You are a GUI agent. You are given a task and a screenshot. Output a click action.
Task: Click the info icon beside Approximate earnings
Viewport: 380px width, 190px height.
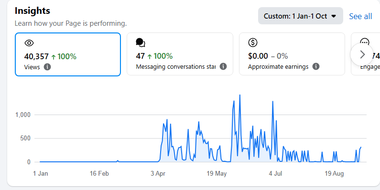[316, 66]
